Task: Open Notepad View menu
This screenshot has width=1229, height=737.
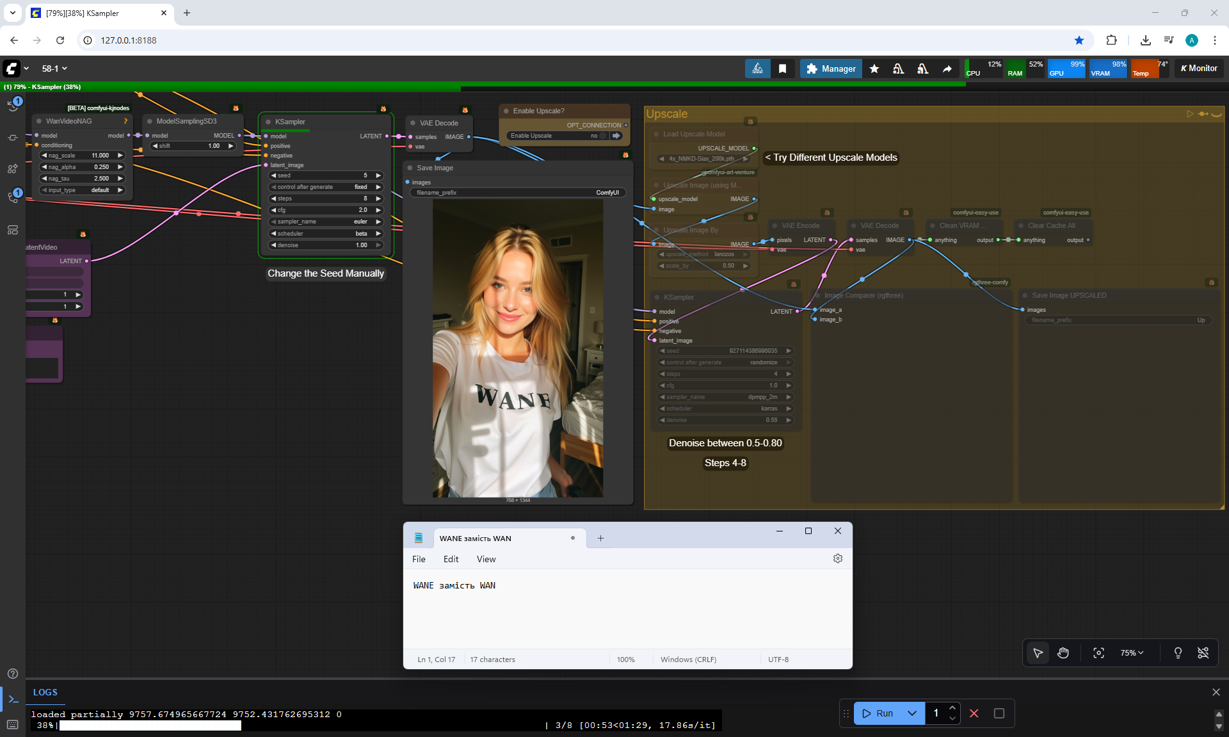Action: [486, 559]
